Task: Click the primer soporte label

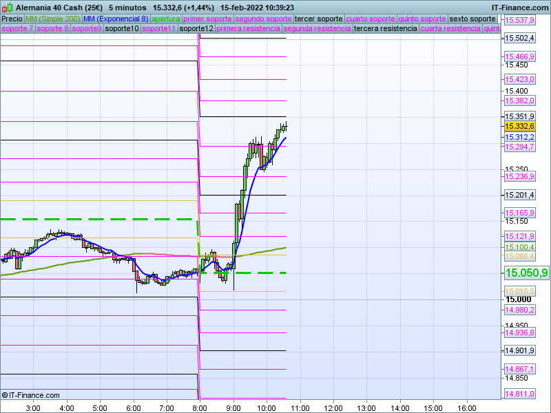Action: [207, 19]
